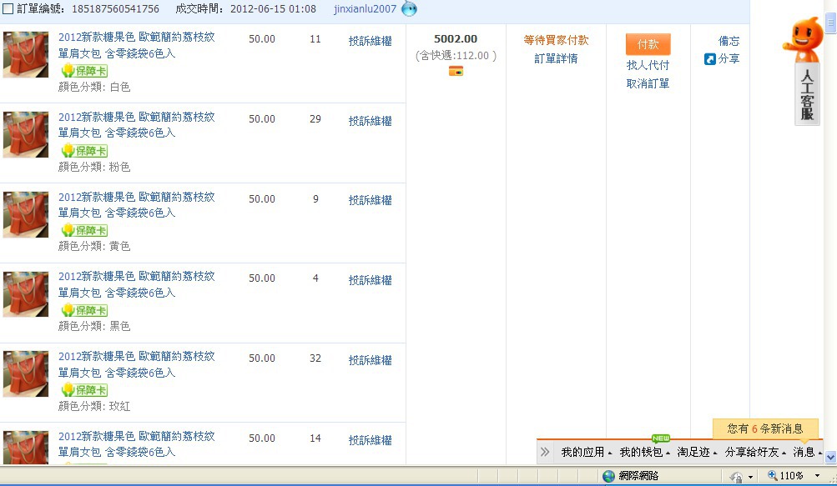The image size is (837, 486).
Task: Open product title link for the 黃色 item
Action: point(137,205)
